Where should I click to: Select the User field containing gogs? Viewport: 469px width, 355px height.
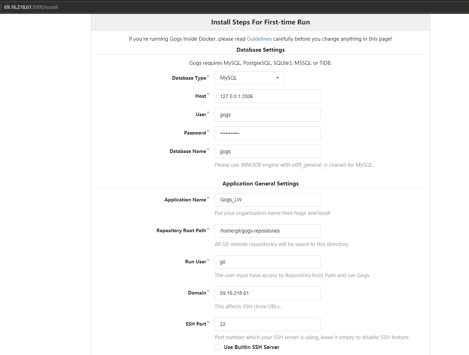[x=267, y=115]
